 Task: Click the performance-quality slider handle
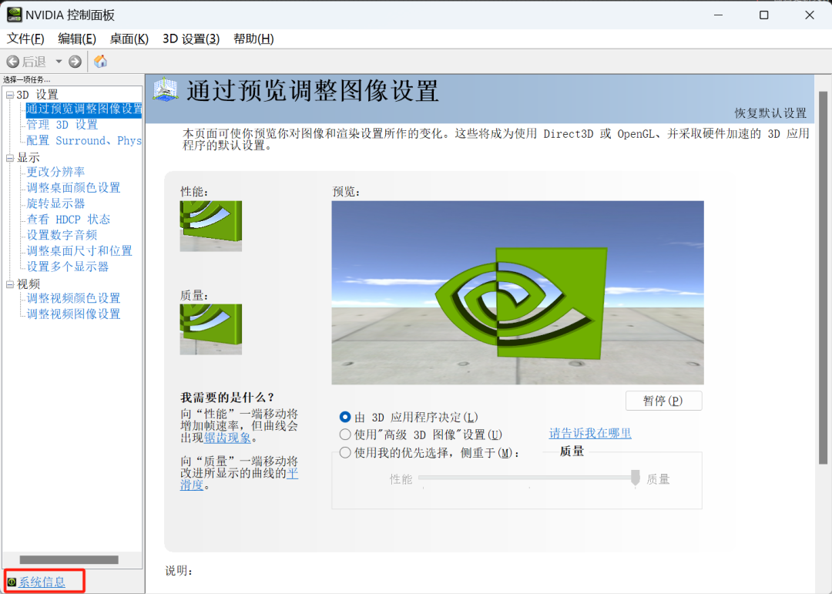pos(635,478)
